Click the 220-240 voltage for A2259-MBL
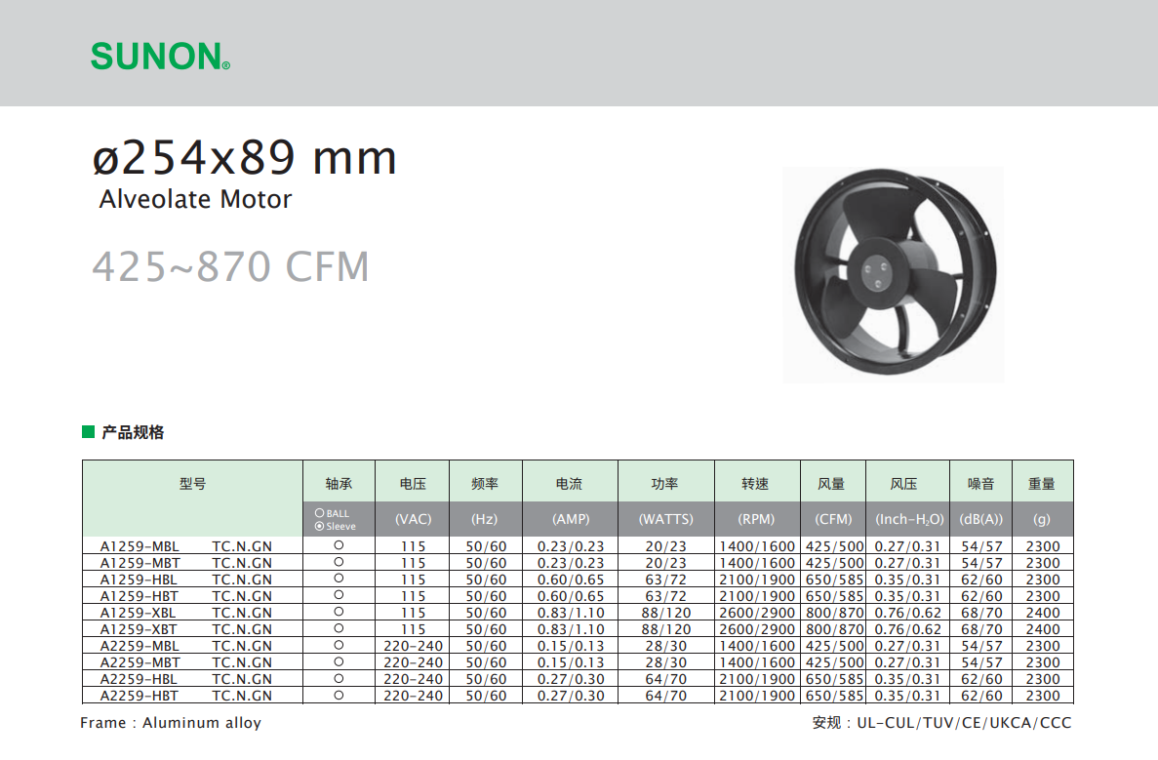 tap(413, 646)
